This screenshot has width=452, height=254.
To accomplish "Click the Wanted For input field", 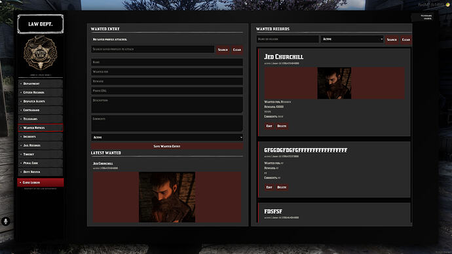I will [167, 72].
